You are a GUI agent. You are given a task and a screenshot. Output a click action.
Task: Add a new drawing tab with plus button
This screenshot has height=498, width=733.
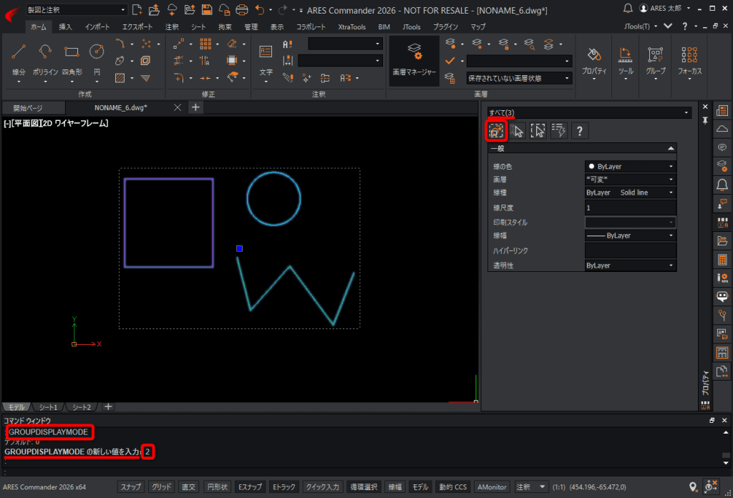tap(195, 107)
